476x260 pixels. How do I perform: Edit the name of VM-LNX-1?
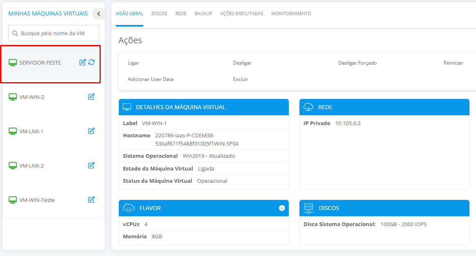tap(91, 131)
